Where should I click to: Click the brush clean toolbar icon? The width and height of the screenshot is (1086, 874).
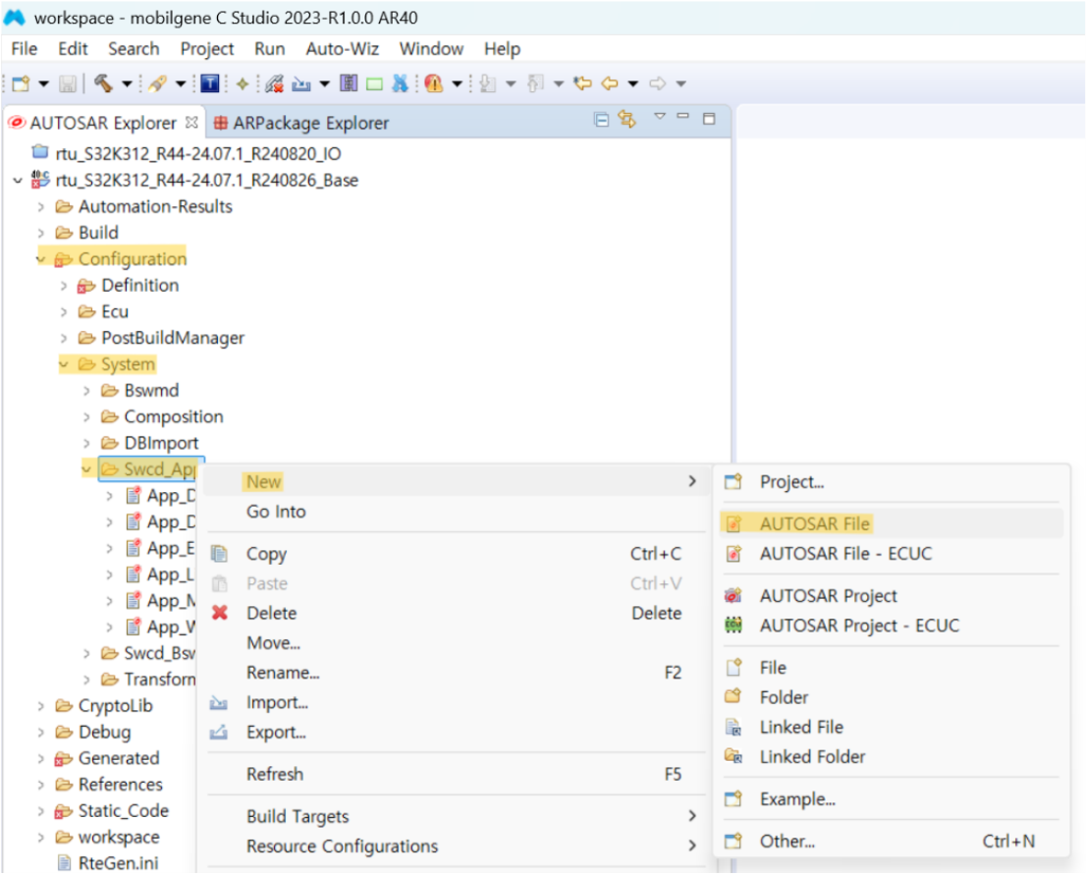click(x=157, y=83)
